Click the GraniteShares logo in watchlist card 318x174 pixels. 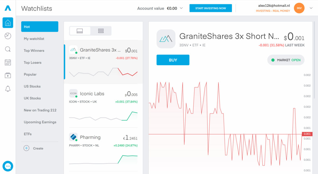[73, 50]
